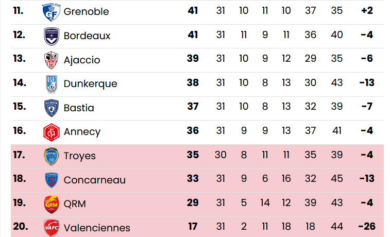Image resolution: width=390 pixels, height=237 pixels.
Task: Click Concarneau's 33 points value
Action: click(193, 180)
